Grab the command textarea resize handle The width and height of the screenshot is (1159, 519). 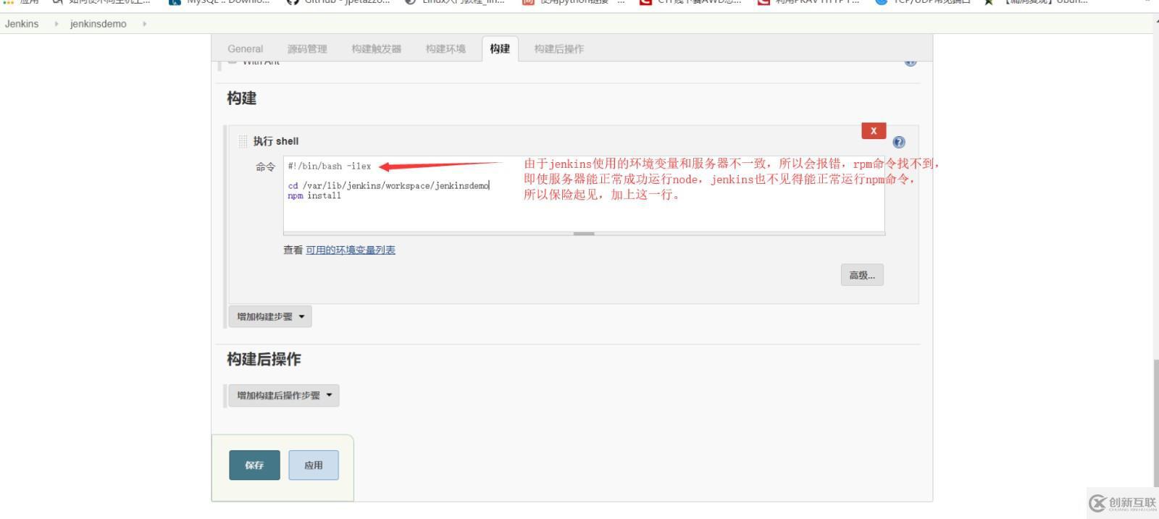584,234
